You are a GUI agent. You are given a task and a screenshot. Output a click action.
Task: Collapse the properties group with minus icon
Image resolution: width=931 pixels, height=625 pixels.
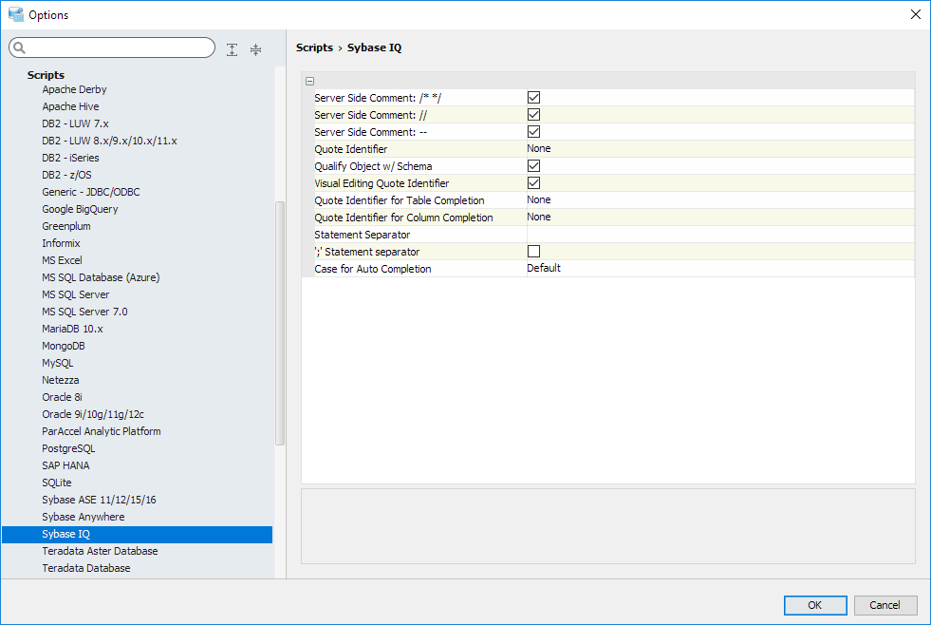tap(309, 82)
